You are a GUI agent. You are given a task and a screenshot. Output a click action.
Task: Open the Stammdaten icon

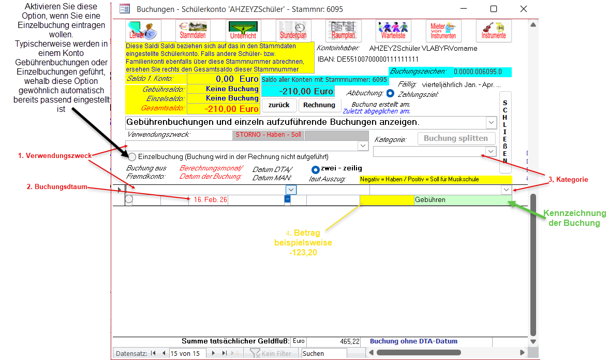pyautogui.click(x=192, y=31)
